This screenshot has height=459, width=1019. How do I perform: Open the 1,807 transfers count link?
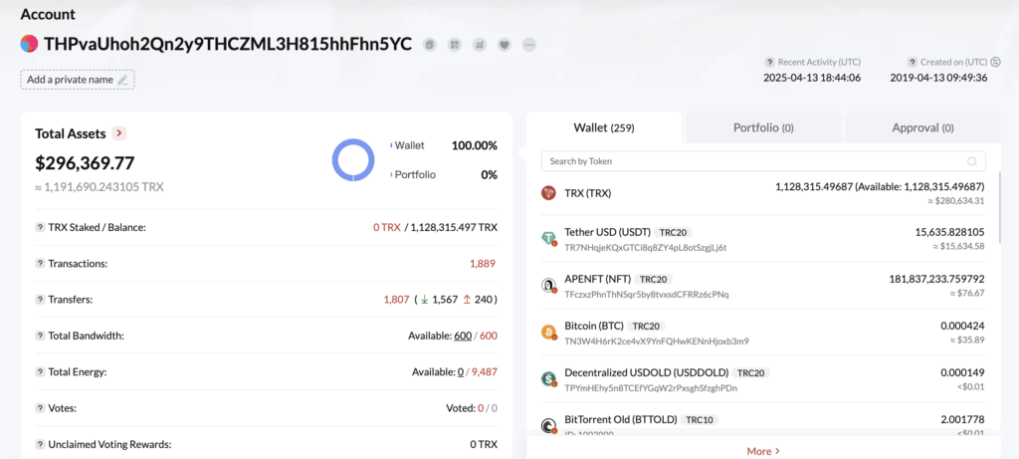click(x=396, y=300)
